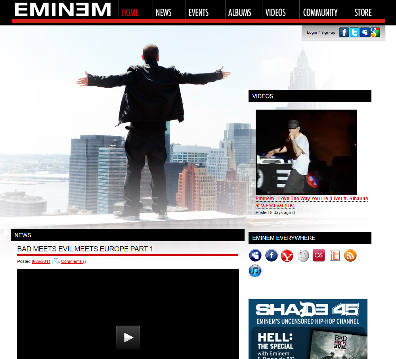The image size is (396, 359).
Task: Click the 'BAD MEETS EVIL MEETS EUROPE PART 1' headline
Action: coord(85,249)
